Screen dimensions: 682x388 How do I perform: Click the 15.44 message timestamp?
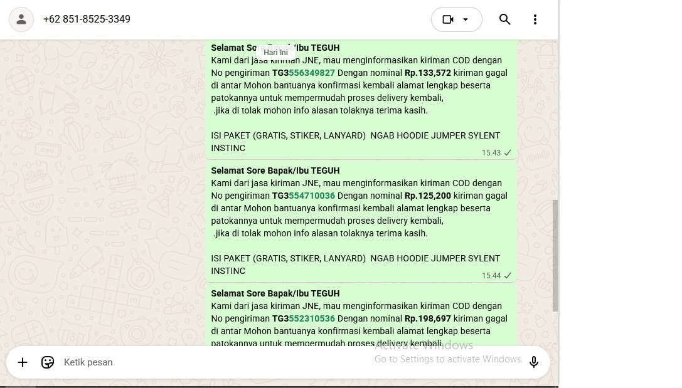pyautogui.click(x=491, y=276)
